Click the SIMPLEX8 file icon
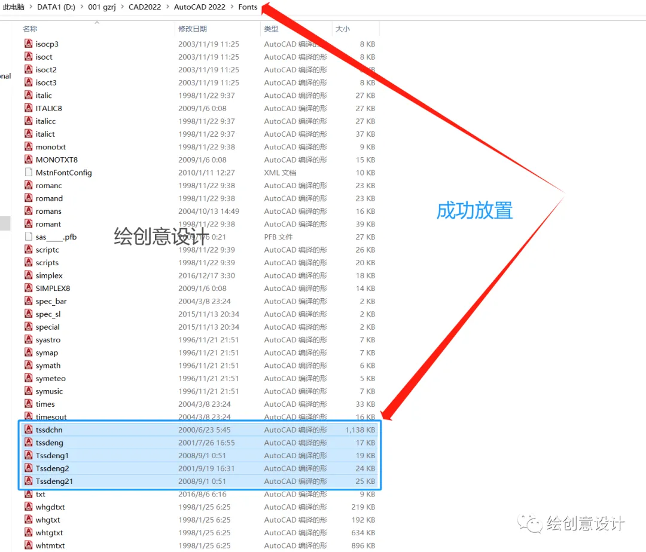The image size is (646, 552). pos(29,288)
